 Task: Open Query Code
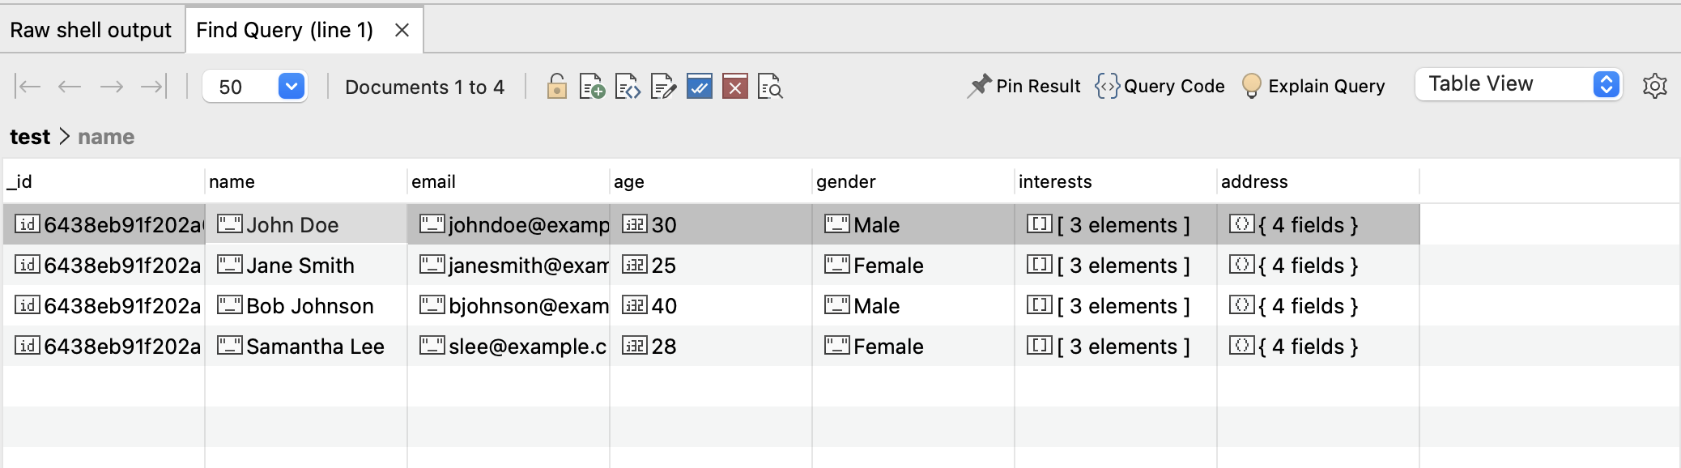pos(1160,86)
